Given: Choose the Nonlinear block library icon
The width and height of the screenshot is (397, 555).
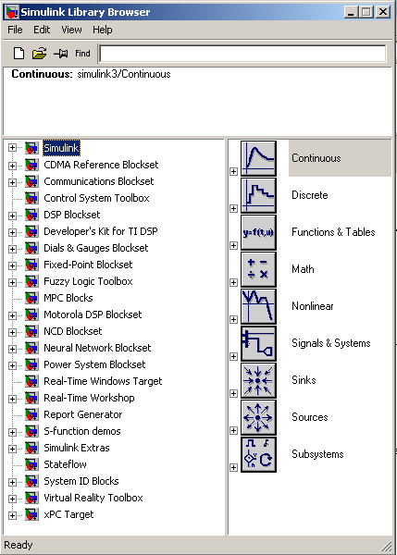Looking at the screenshot, I should (x=258, y=306).
